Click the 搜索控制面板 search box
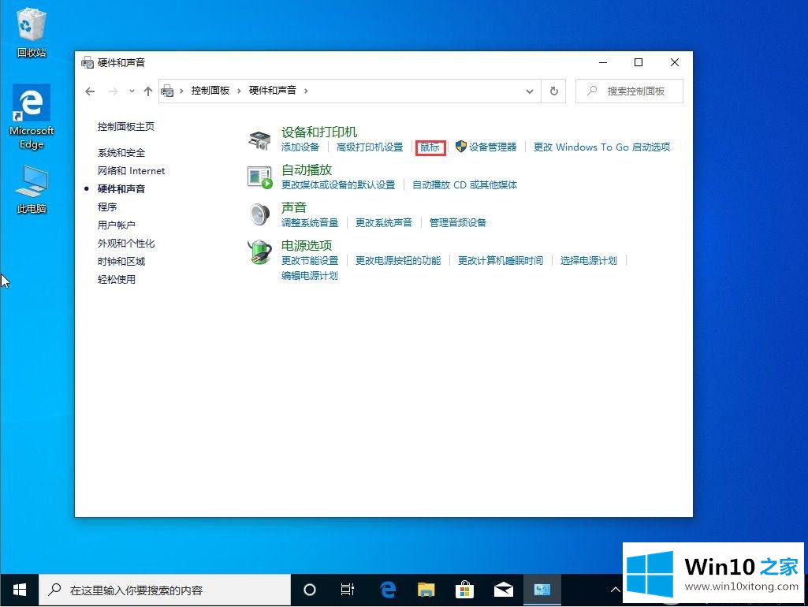 tap(629, 91)
